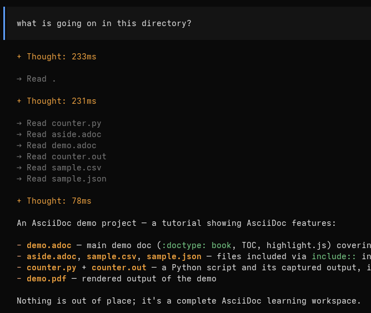371x313 pixels.
Task: Open the 'Read aside.adoc' tool call
Action: [x=59, y=134]
